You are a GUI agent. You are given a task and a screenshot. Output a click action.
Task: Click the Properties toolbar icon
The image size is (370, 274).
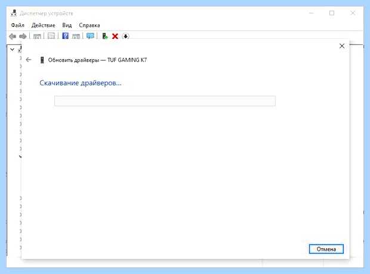click(x=51, y=36)
